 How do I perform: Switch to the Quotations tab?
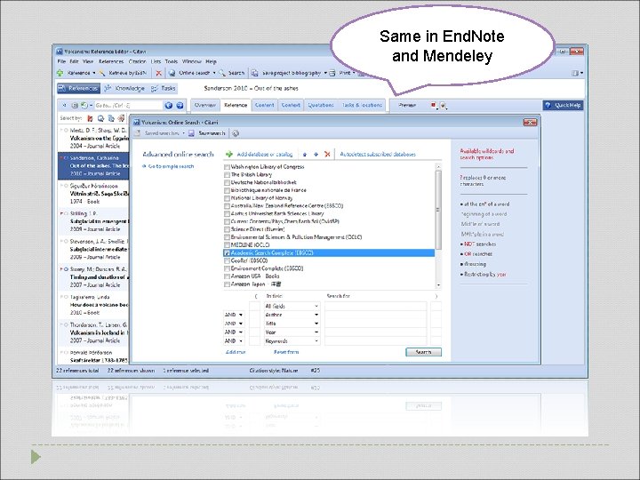point(321,105)
